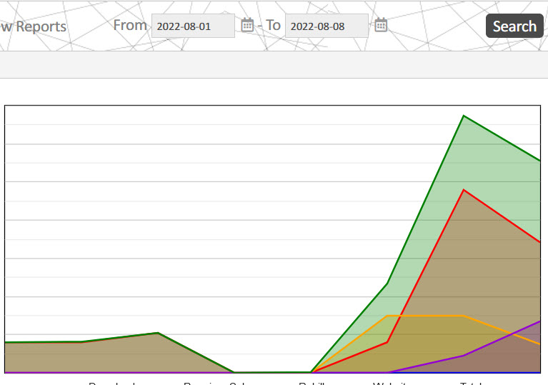
Task: Select the peak point of the red line
Action: (464, 190)
